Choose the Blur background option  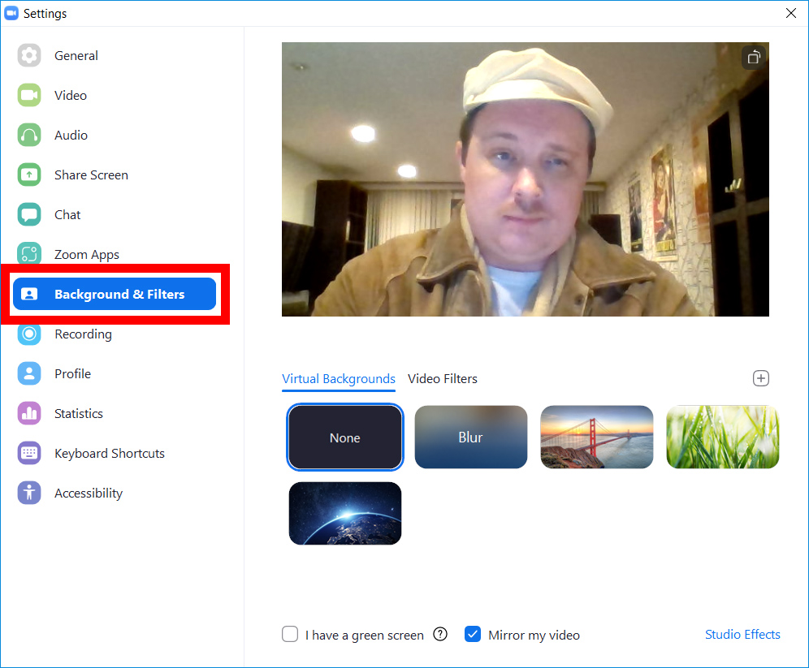click(471, 437)
